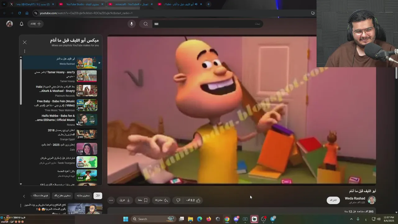
Task: Open the YouTube account avatar menu
Action: pos(10,24)
